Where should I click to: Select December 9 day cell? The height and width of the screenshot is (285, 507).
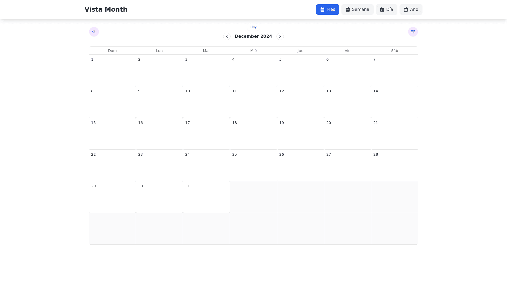click(159, 102)
